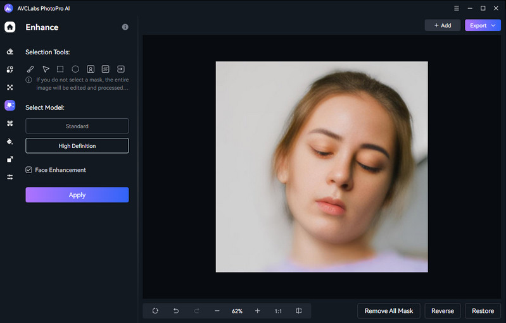506x323 pixels.
Task: Undo the last action
Action: coord(176,311)
